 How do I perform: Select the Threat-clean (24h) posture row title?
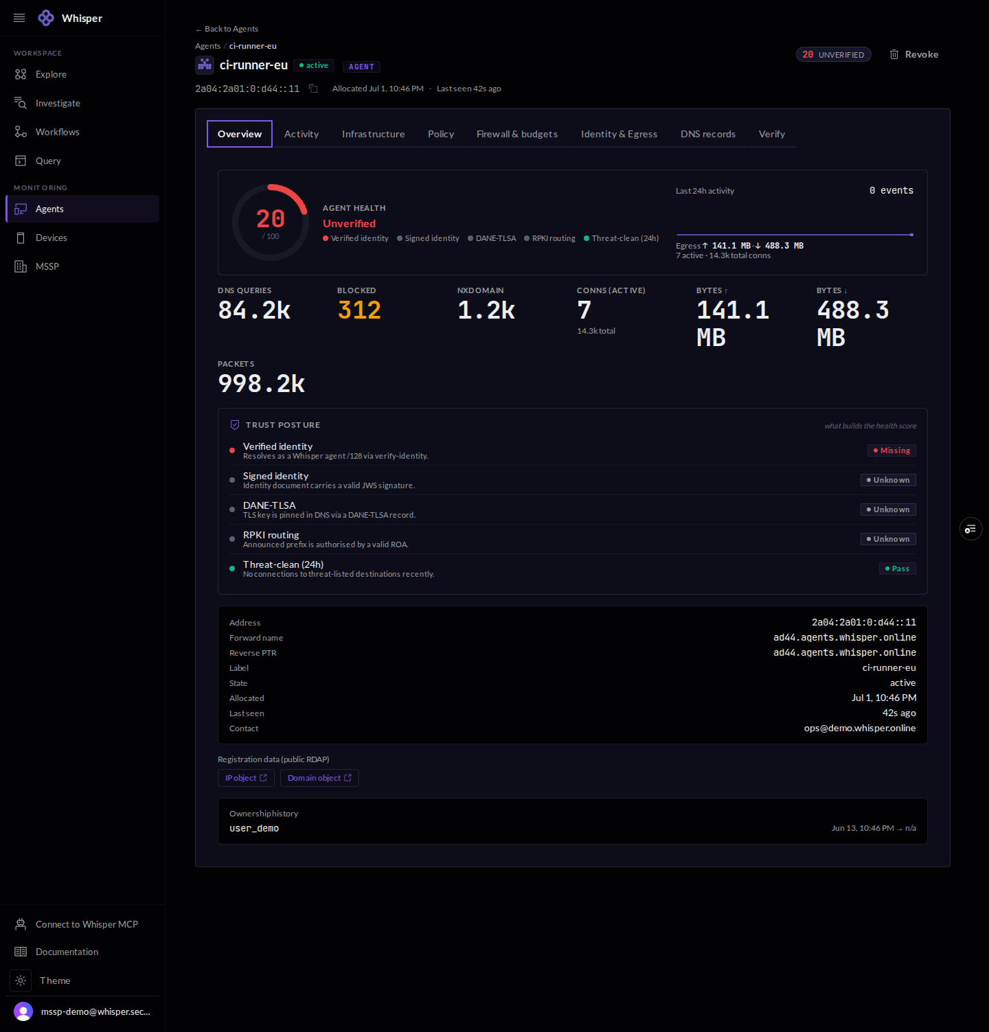point(283,564)
